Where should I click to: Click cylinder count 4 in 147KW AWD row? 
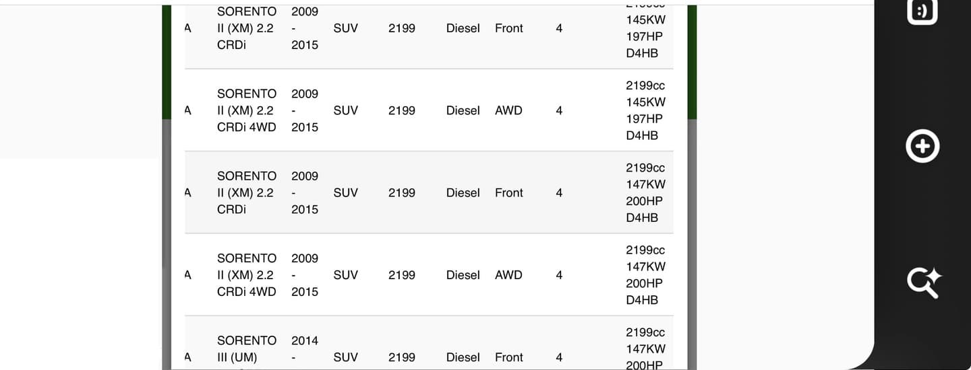pos(559,274)
